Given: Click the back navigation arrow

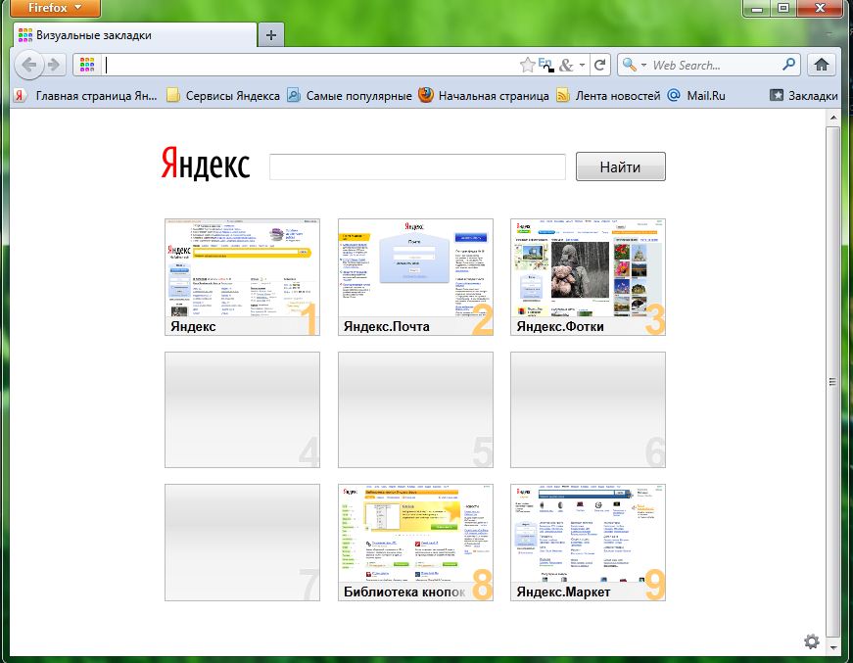Looking at the screenshot, I should [29, 66].
